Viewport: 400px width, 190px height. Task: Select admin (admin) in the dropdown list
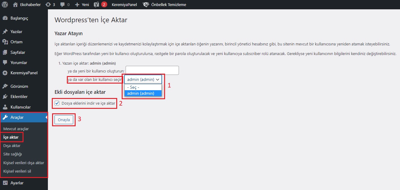pyautogui.click(x=143, y=93)
